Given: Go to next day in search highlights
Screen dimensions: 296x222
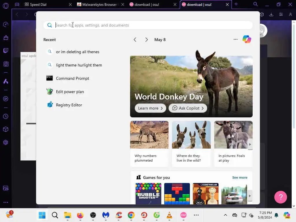Looking at the screenshot, I should point(147,40).
